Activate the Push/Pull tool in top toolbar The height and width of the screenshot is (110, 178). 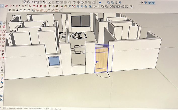click(30, 6)
